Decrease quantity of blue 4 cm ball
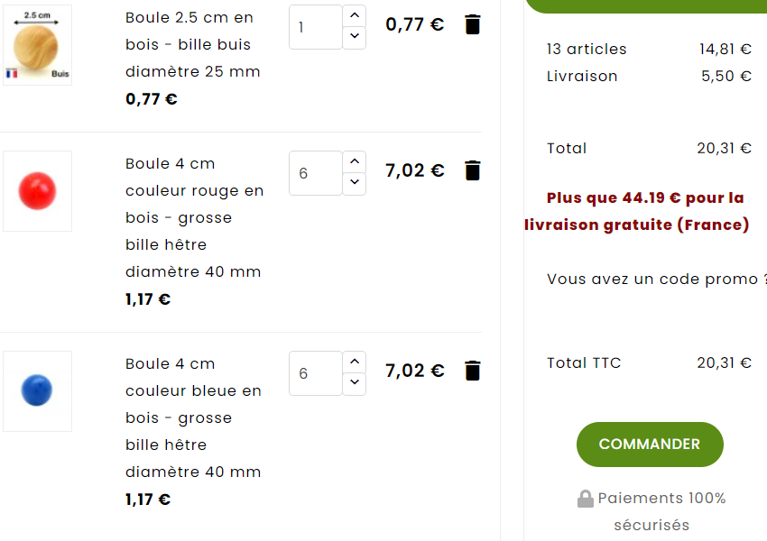This screenshot has height=541, width=767. [x=355, y=384]
